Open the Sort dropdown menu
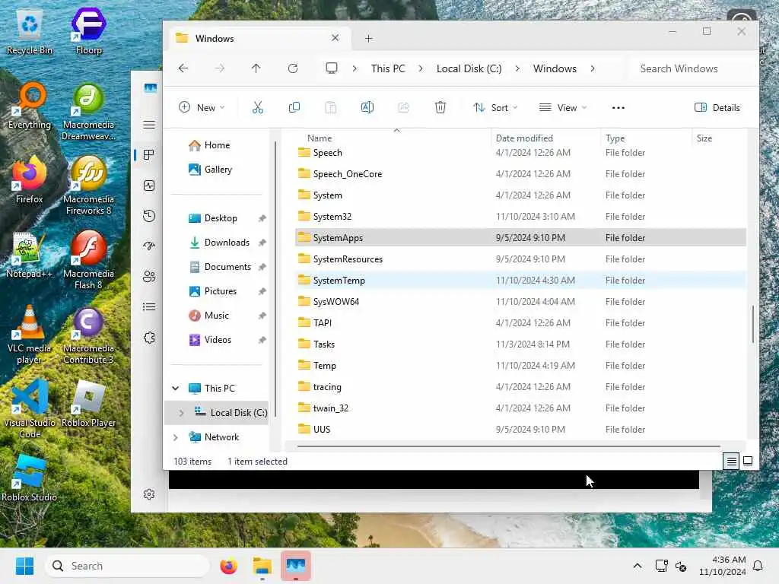 tap(495, 107)
